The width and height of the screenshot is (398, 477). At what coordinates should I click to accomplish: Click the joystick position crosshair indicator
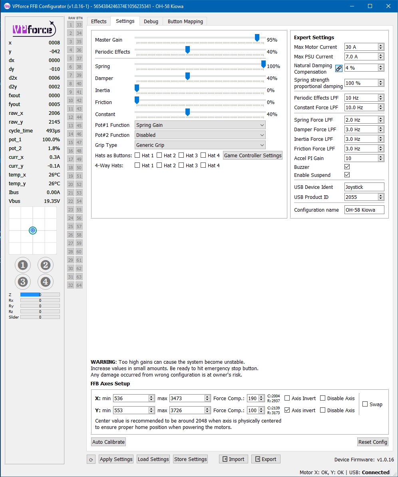pos(33,230)
